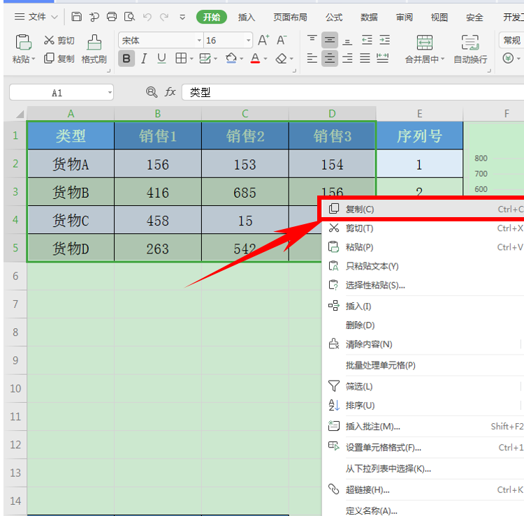Open the 文件 (File) menu
Screen dimensions: 524x516
click(x=36, y=16)
